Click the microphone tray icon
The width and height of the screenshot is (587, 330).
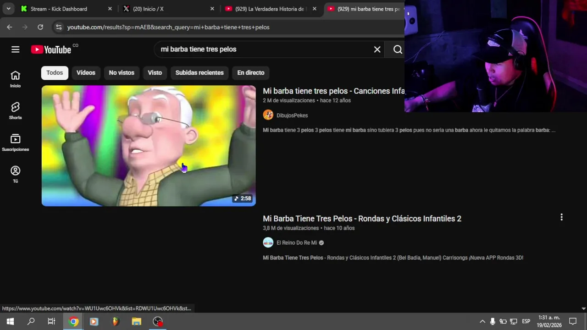pos(493,322)
